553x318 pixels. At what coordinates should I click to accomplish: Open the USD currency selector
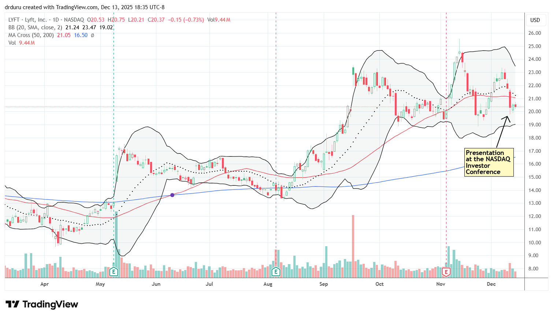point(535,20)
